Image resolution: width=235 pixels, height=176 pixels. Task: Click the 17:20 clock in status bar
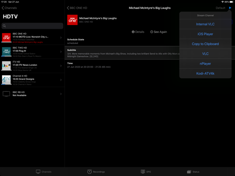4,2
